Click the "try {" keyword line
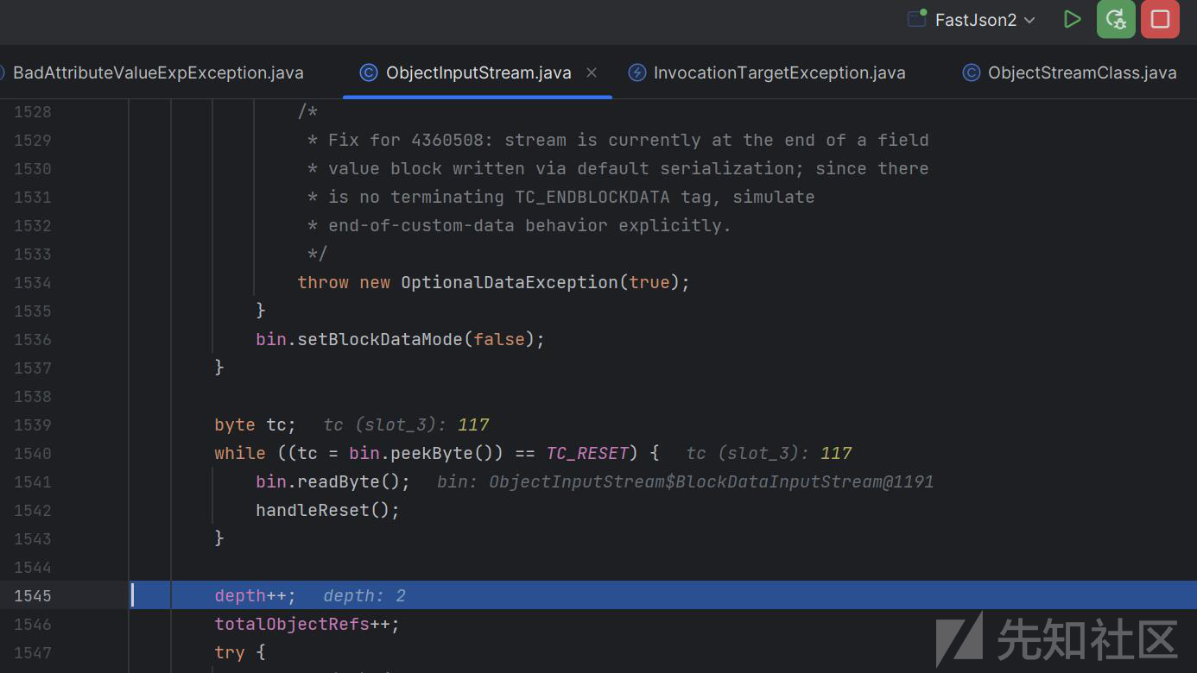Screen dimensions: 1197x673 [239, 652]
